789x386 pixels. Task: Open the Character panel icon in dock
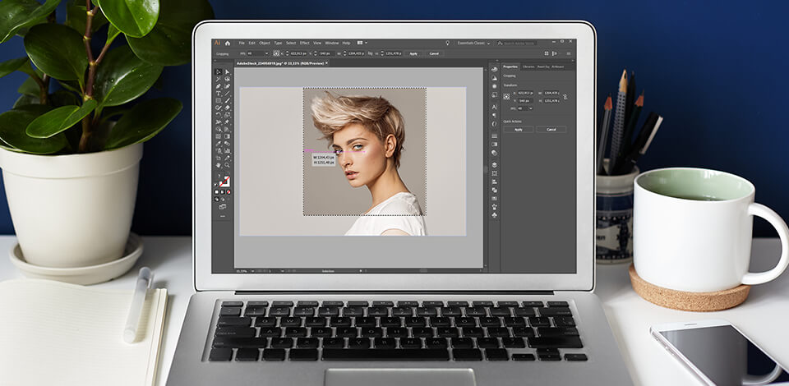[x=495, y=107]
